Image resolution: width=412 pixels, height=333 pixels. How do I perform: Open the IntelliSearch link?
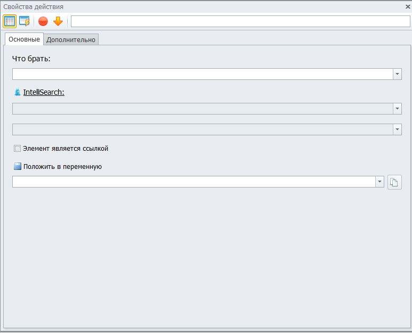44,92
